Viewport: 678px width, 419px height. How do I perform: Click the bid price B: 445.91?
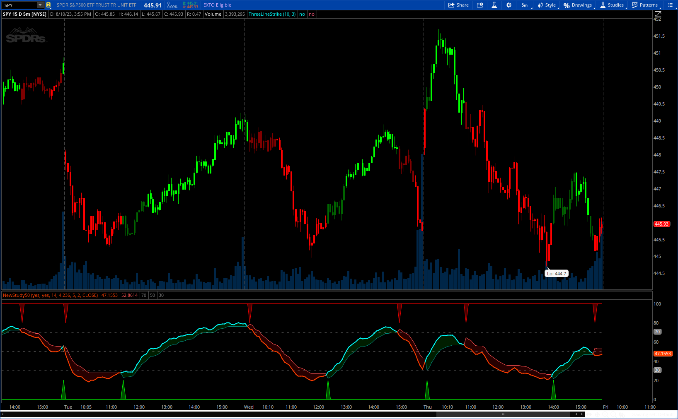point(190,3)
